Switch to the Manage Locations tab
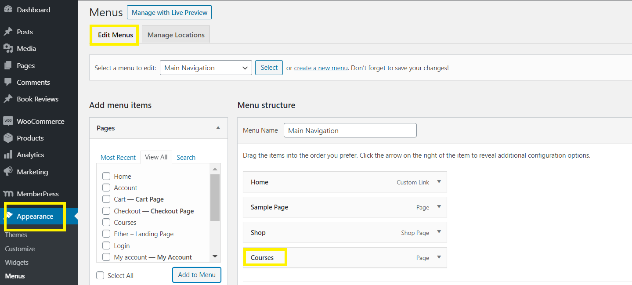This screenshot has height=285, width=632. pyautogui.click(x=176, y=35)
